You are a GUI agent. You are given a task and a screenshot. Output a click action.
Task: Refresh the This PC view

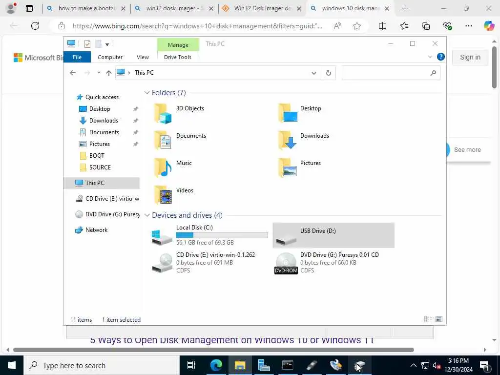pyautogui.click(x=329, y=73)
